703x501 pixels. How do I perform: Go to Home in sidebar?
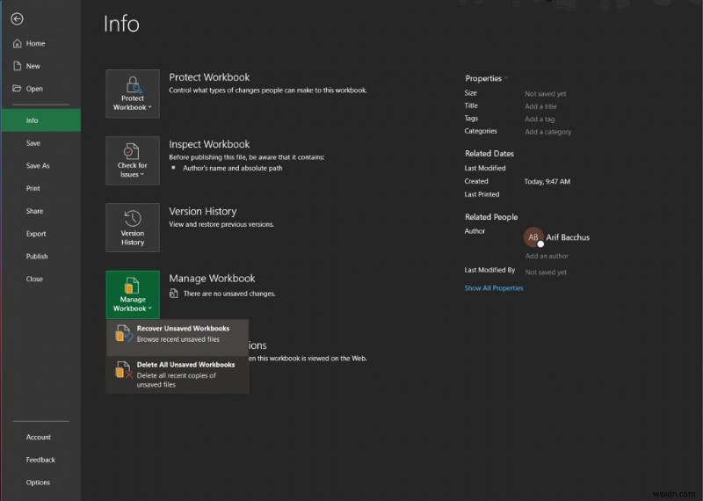click(x=35, y=43)
